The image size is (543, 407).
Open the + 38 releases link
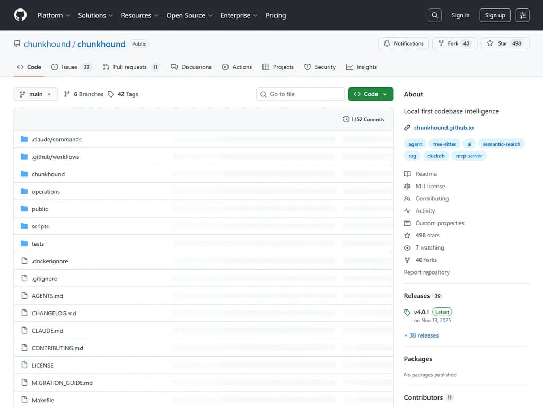(x=422, y=335)
